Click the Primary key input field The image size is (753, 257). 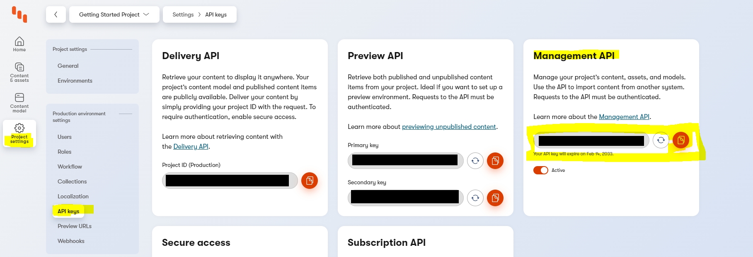[x=405, y=161]
